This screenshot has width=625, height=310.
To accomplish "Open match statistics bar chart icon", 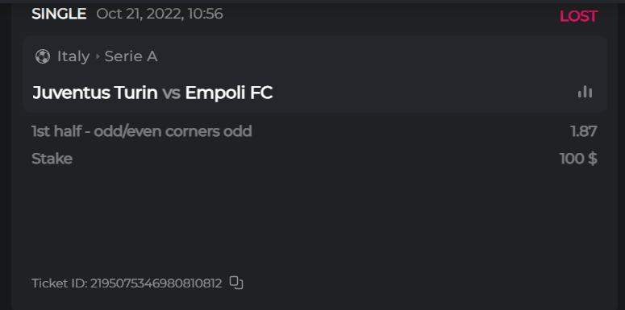I will tap(585, 92).
